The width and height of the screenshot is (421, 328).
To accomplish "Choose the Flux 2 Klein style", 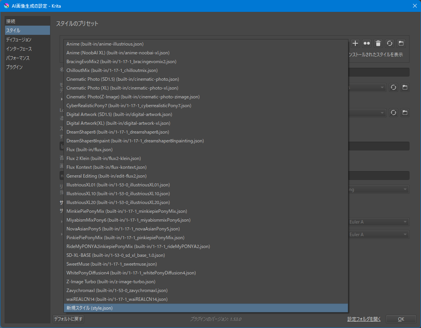I will point(206,158).
